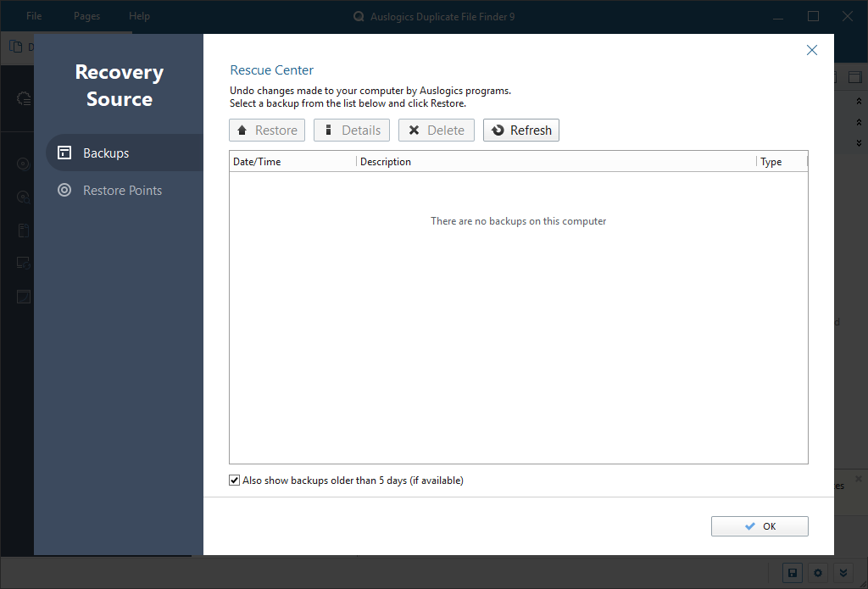
Task: Click the disc-with-magnifier icon in the left sidebar
Action: point(23,197)
